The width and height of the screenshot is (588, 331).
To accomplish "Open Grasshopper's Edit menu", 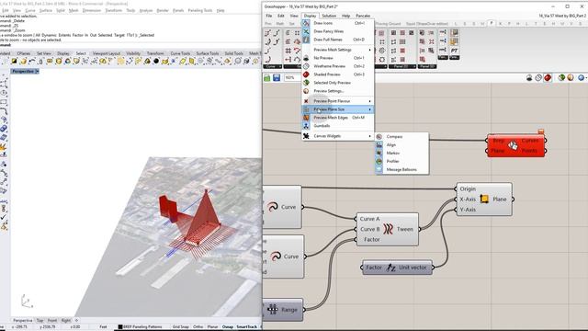I will (x=281, y=16).
